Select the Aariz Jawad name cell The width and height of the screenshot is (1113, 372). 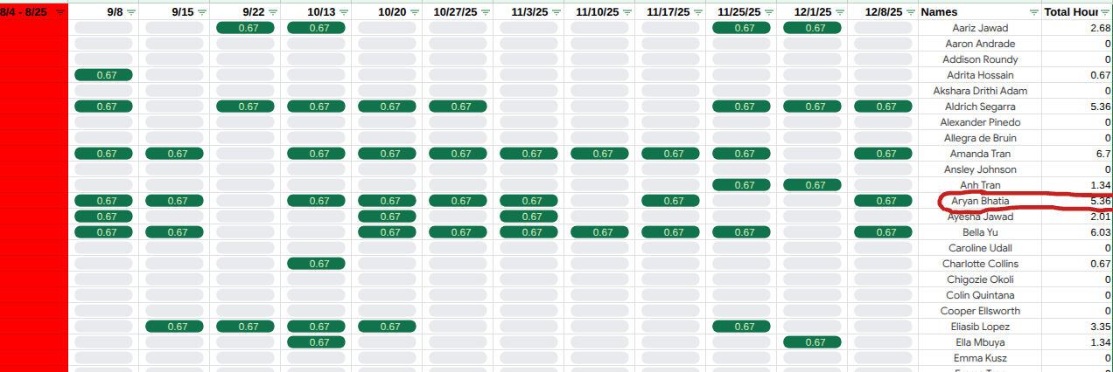click(x=980, y=28)
